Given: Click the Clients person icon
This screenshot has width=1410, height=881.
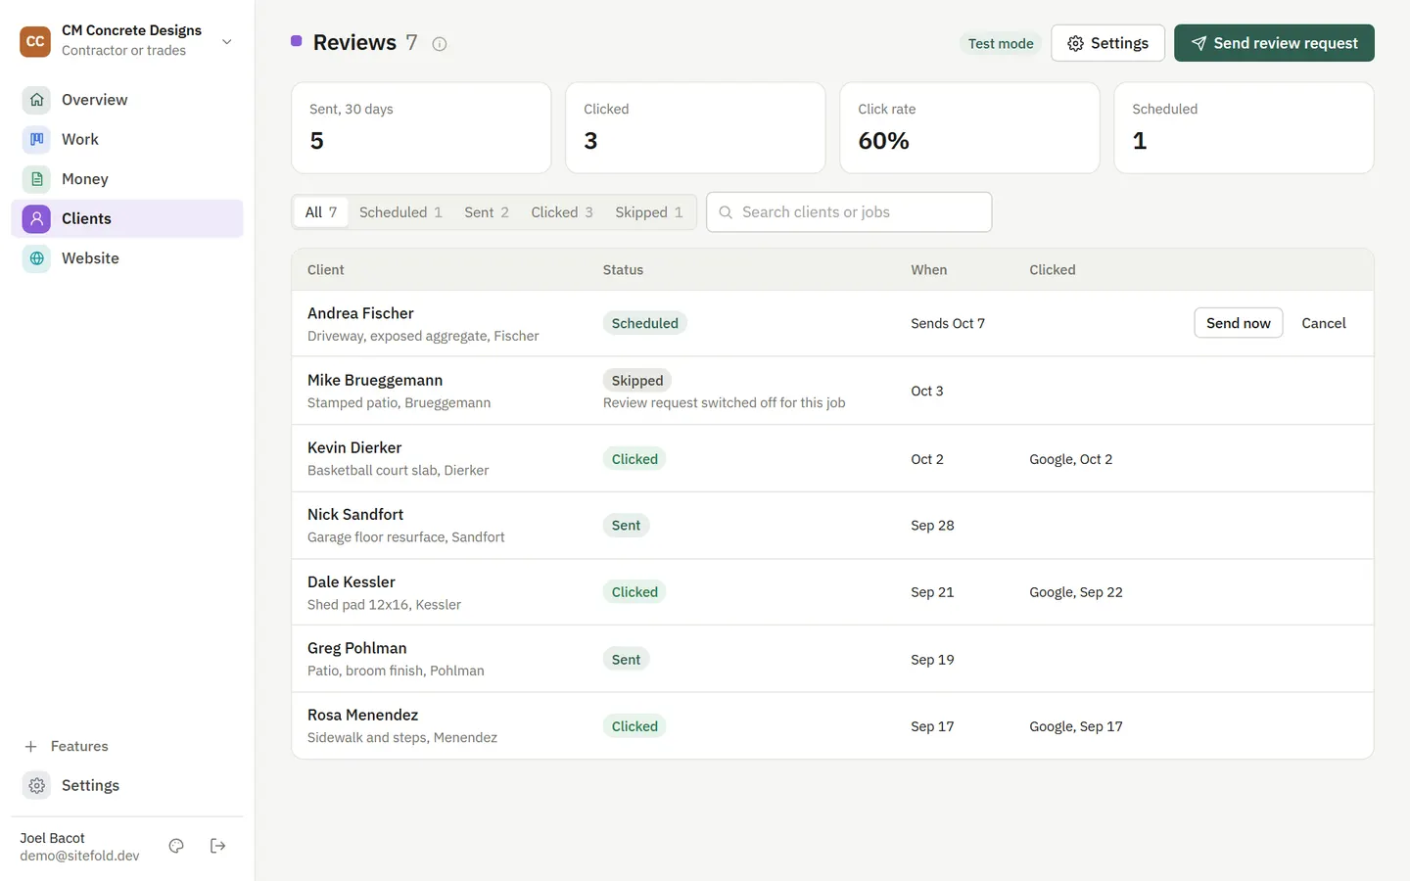Looking at the screenshot, I should [36, 218].
